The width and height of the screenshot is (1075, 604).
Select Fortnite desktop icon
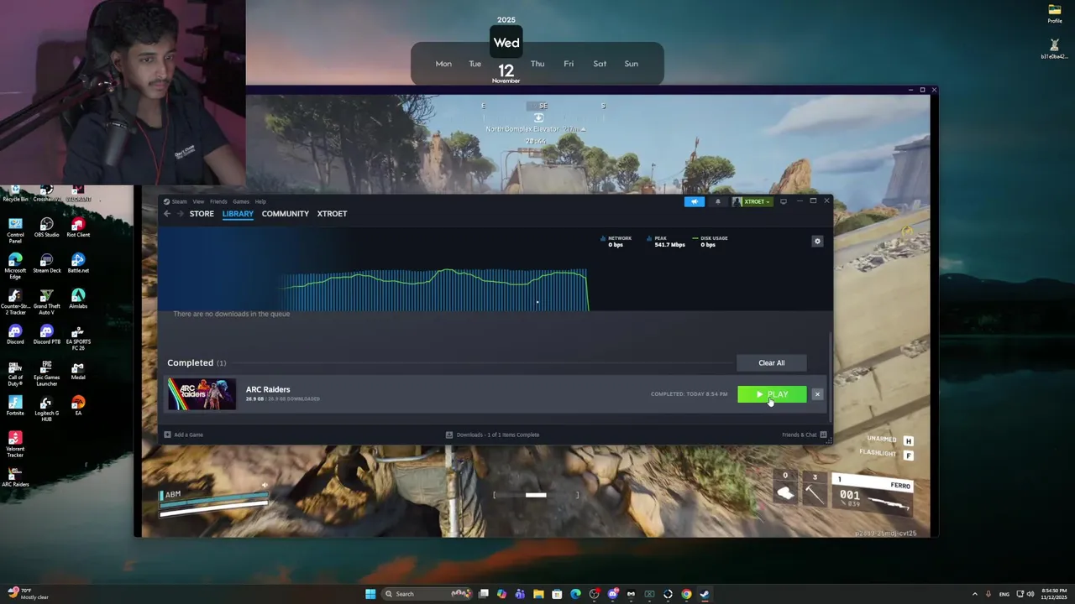[x=15, y=406]
